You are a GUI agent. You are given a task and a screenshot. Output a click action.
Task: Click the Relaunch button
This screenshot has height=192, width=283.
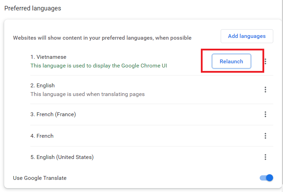click(x=231, y=61)
